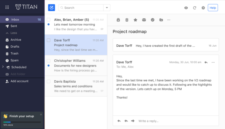
Task: Click To: Me, Alex recipients line
Action: 125,67
